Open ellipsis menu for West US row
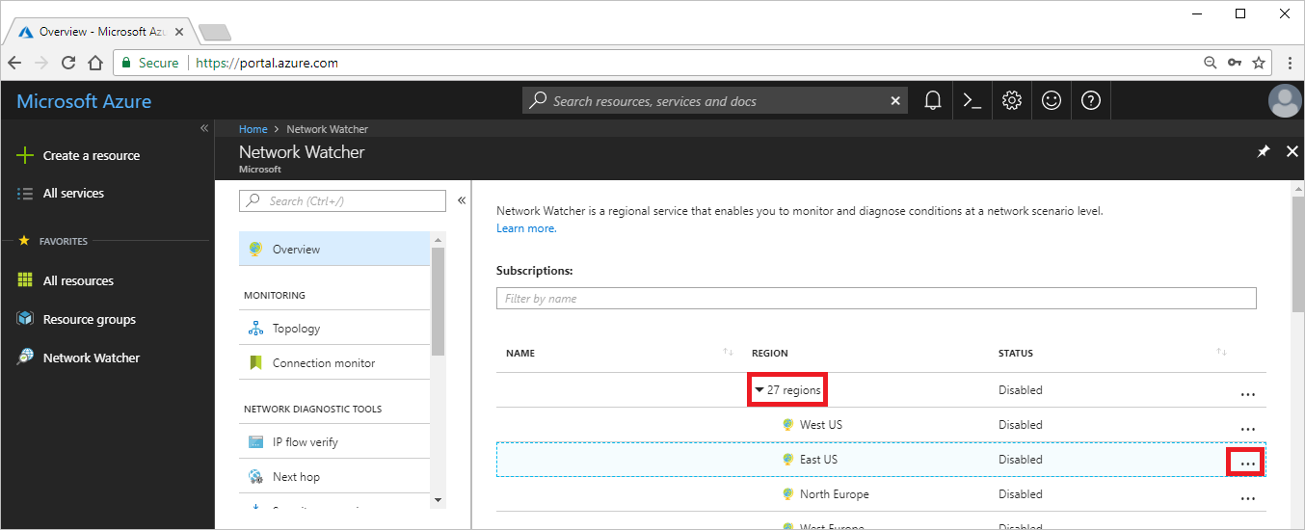 [x=1248, y=429]
